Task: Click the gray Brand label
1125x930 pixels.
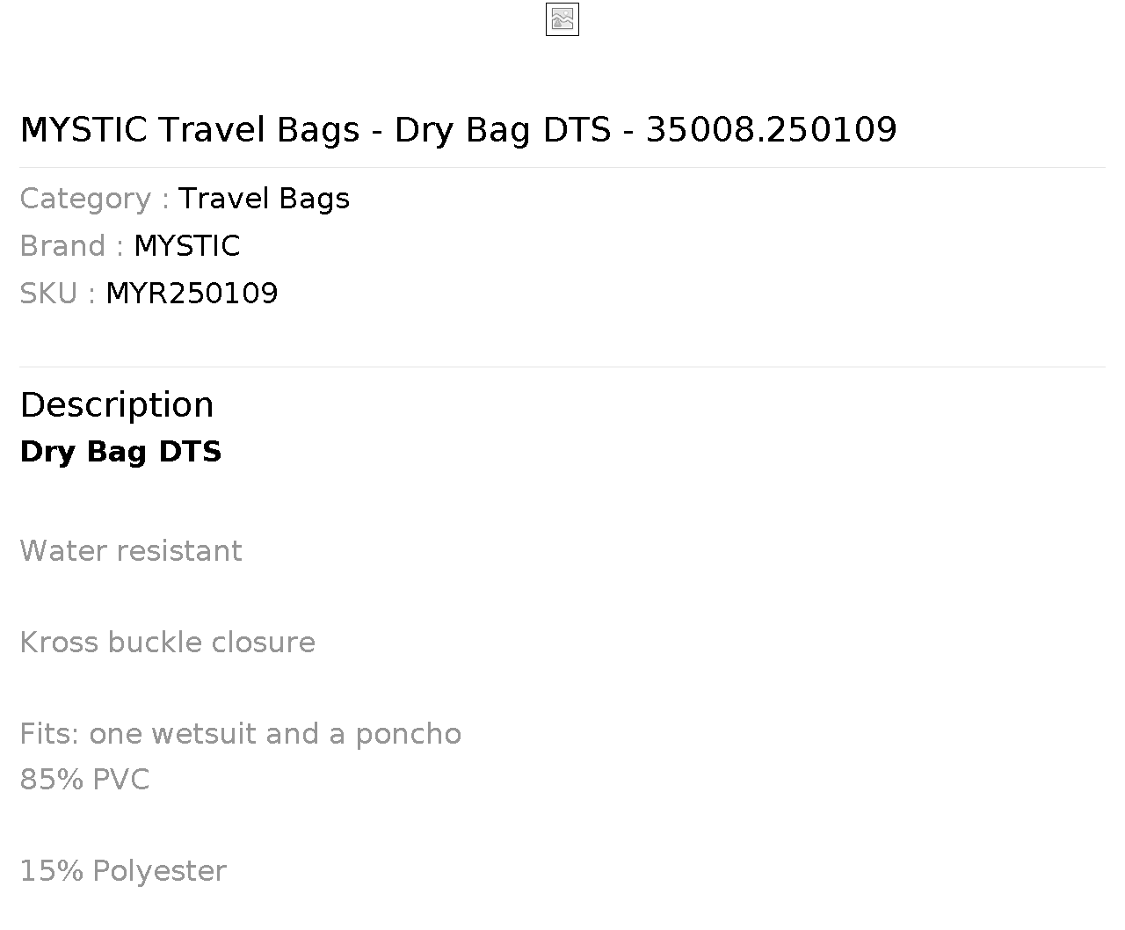Action: tap(71, 246)
